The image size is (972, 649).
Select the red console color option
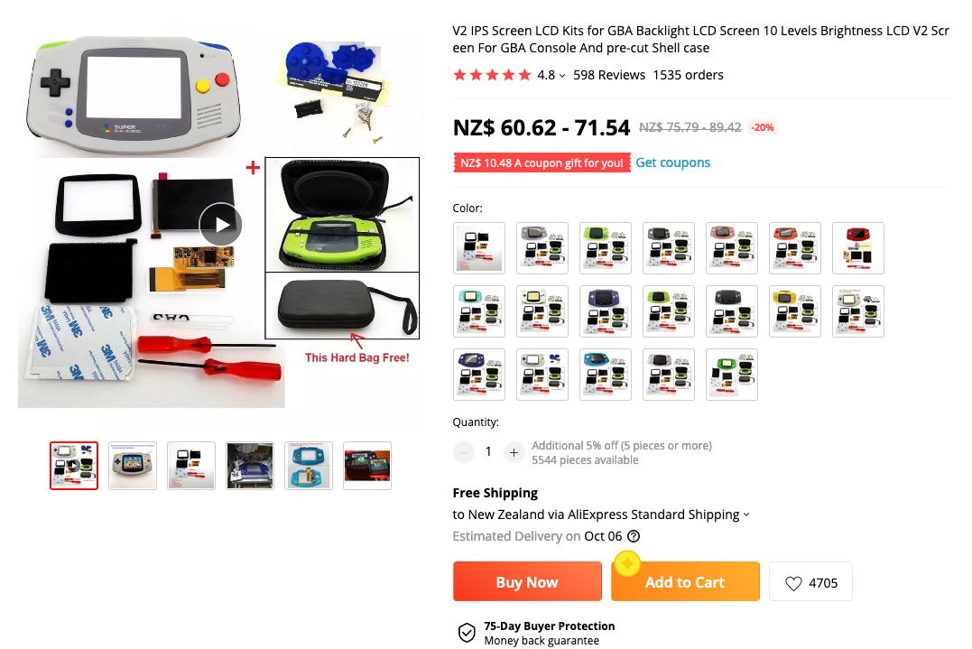(x=858, y=248)
